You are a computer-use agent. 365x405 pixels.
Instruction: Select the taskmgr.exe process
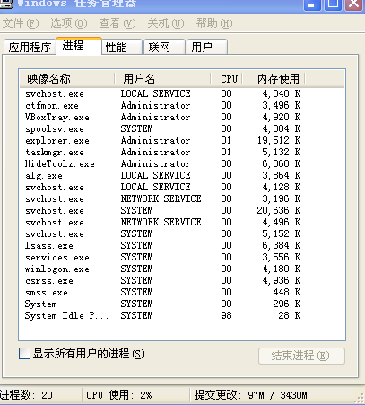[x=182, y=152]
